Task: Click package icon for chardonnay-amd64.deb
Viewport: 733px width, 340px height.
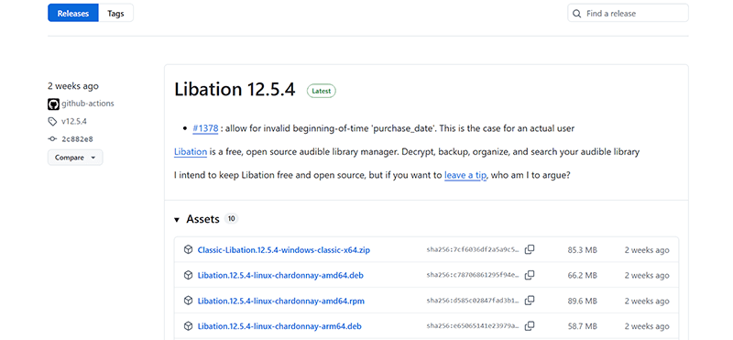Action: pyautogui.click(x=188, y=276)
